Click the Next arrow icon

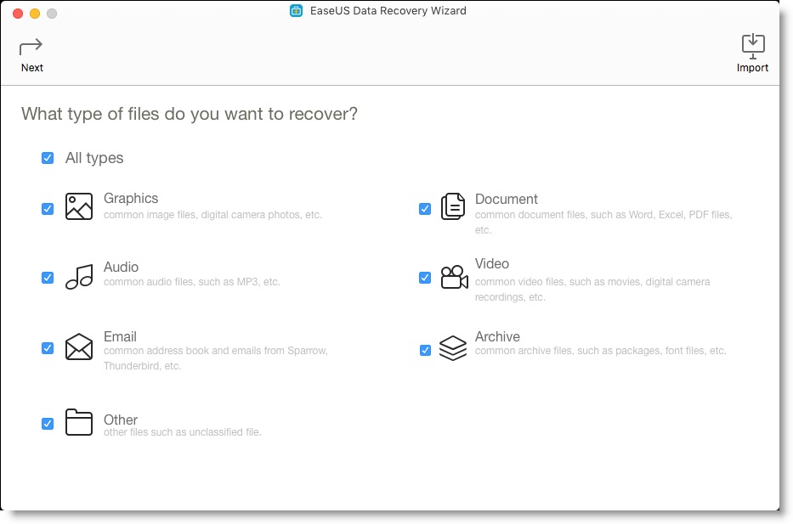tap(31, 48)
